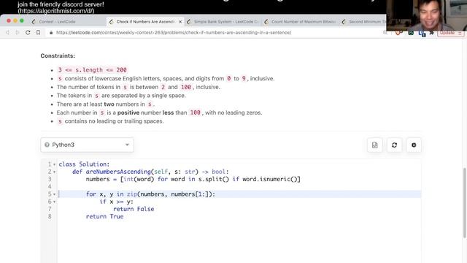The width and height of the screenshot is (467, 263).
Task: Click 's contains no leading or trailing spaces'
Action: tap(110, 121)
